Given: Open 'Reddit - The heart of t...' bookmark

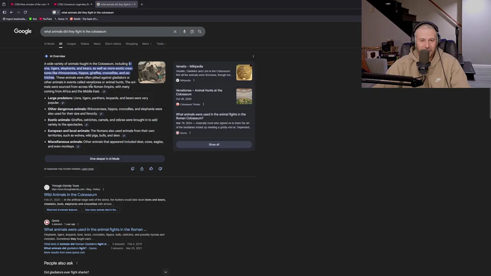Looking at the screenshot, I should [x=84, y=19].
